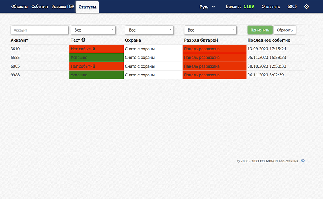Click the footer icon beside СЕКЬЮРОН веб-станция
The width and height of the screenshot is (323, 199).
pos(303,161)
